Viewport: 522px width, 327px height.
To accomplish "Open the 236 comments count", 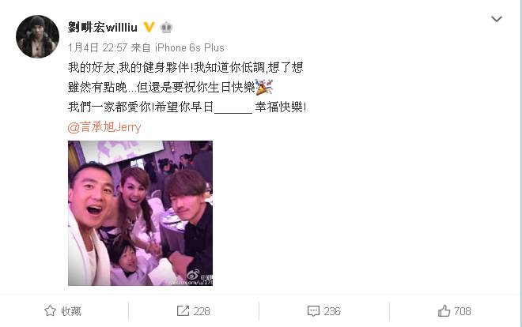I will click(x=332, y=311).
